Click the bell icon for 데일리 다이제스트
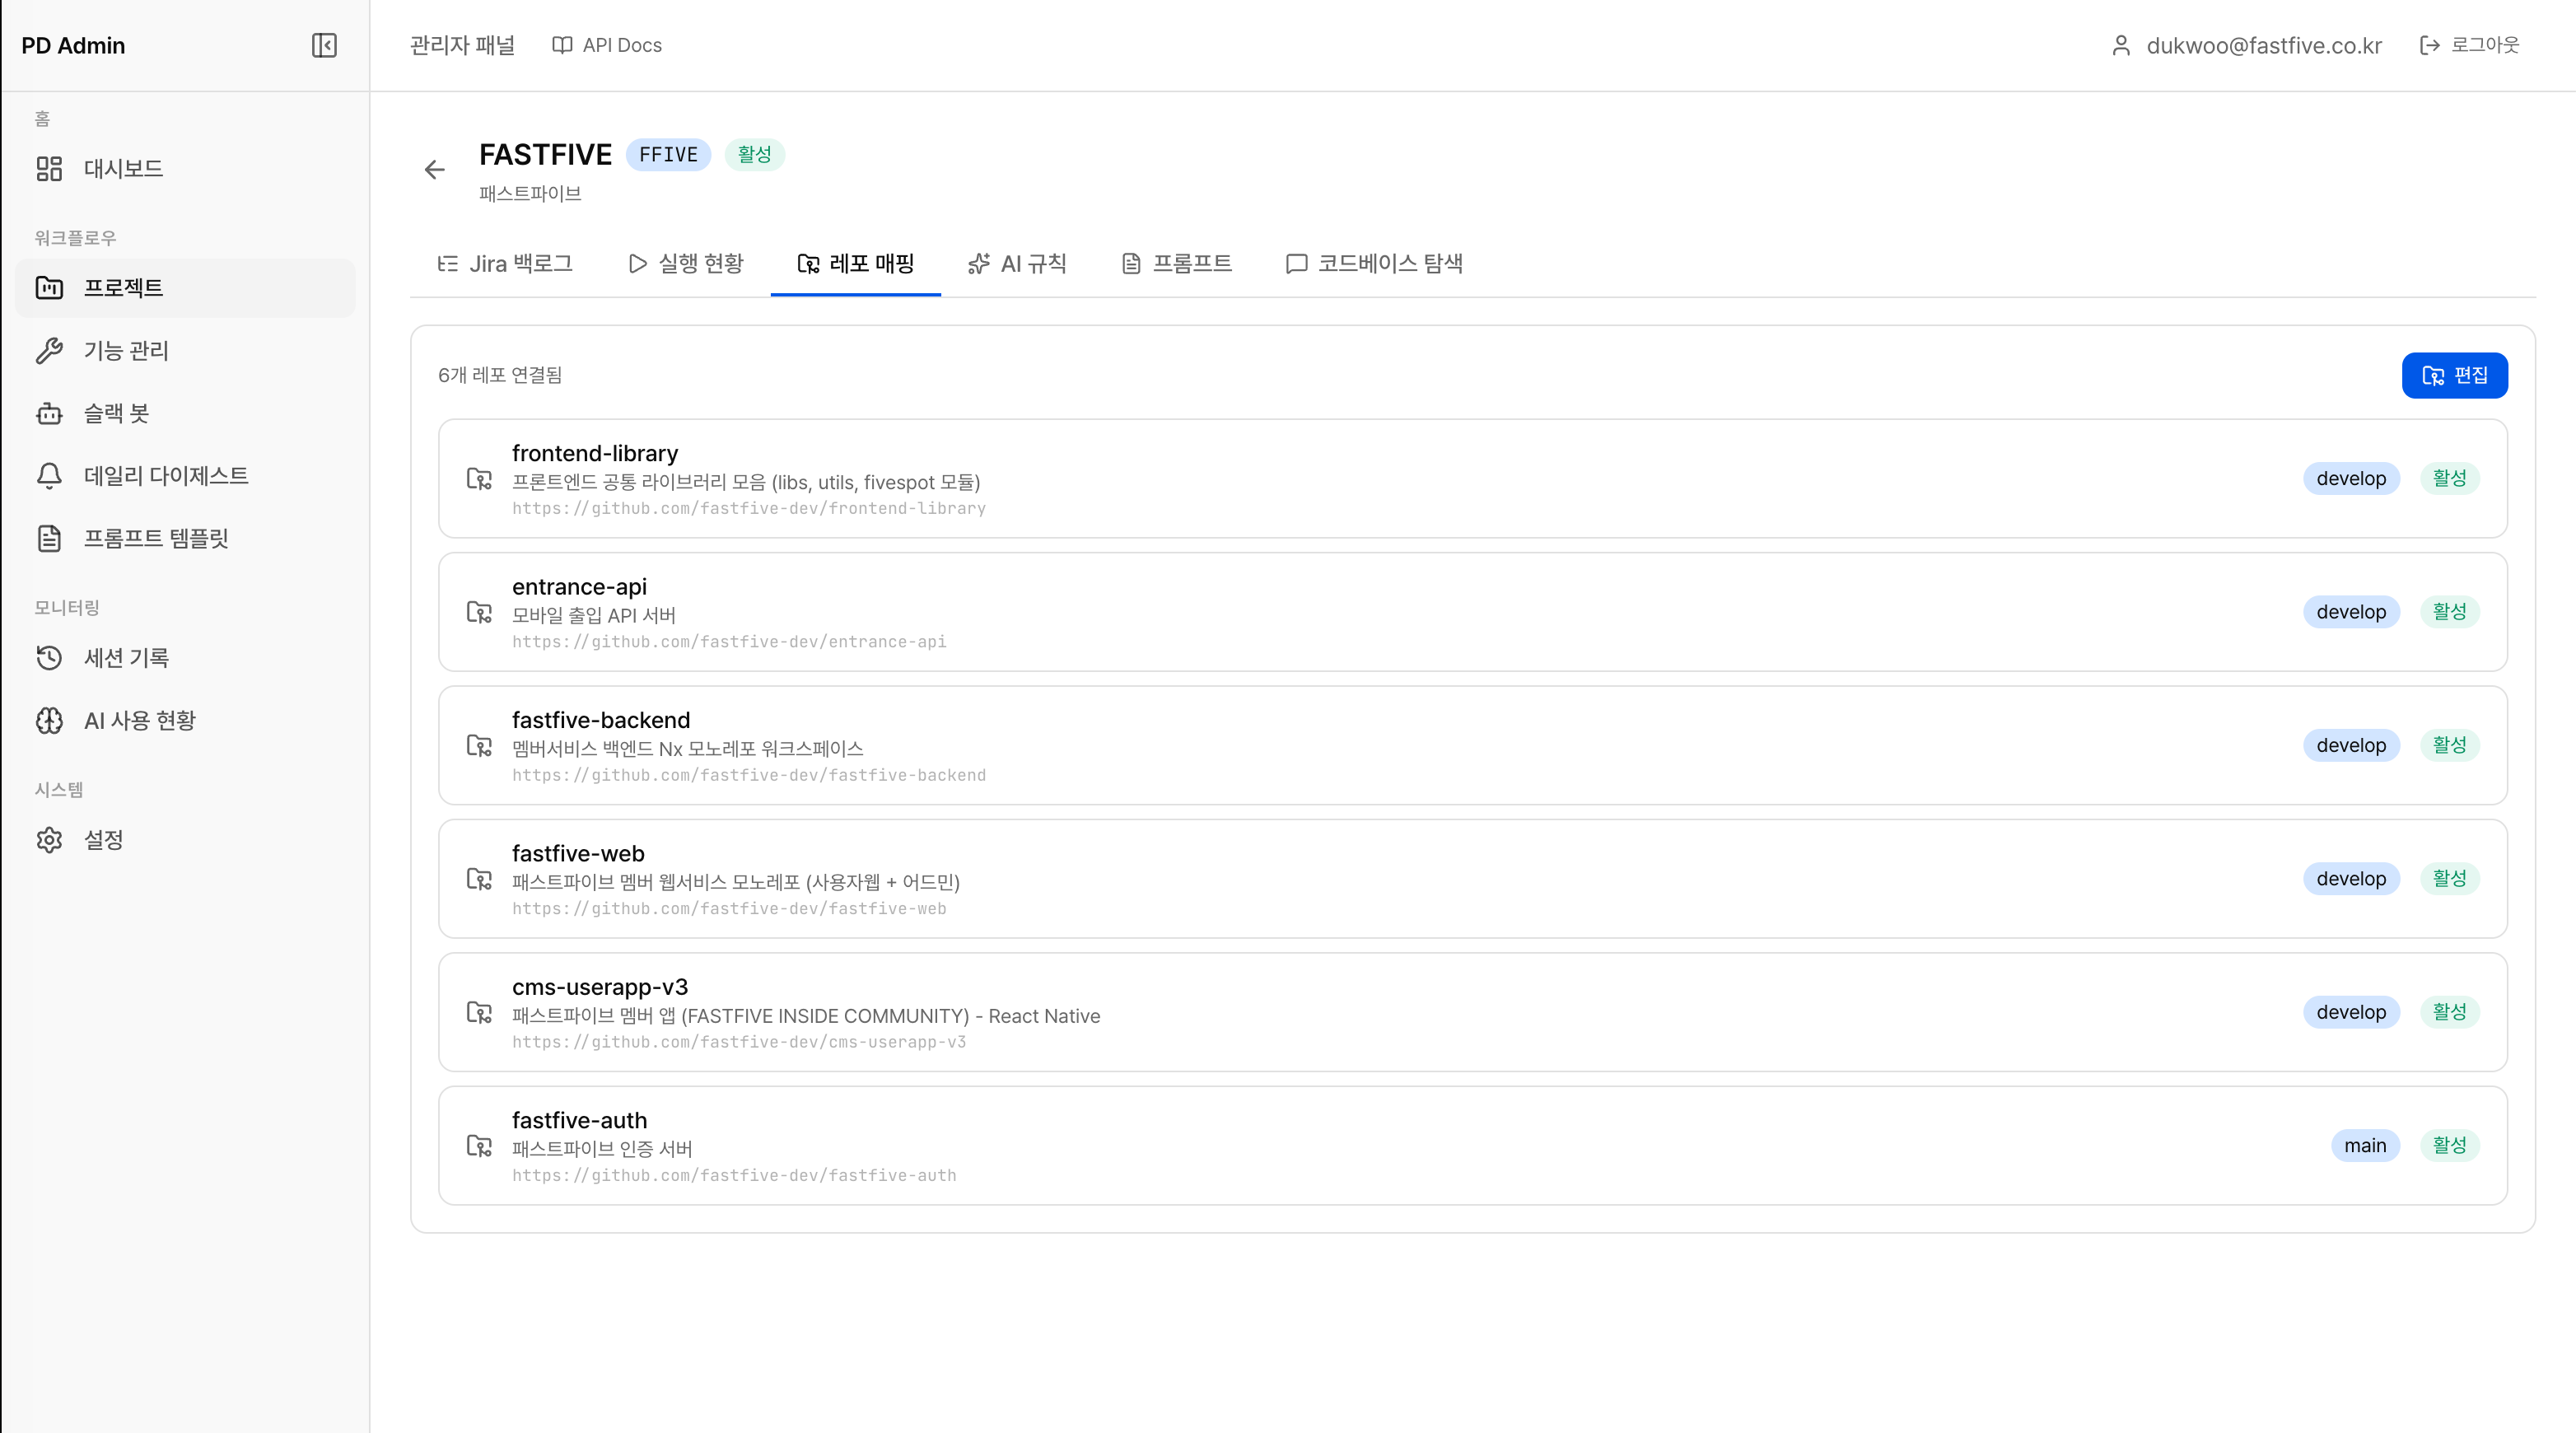Image resolution: width=2576 pixels, height=1433 pixels. click(x=49, y=476)
